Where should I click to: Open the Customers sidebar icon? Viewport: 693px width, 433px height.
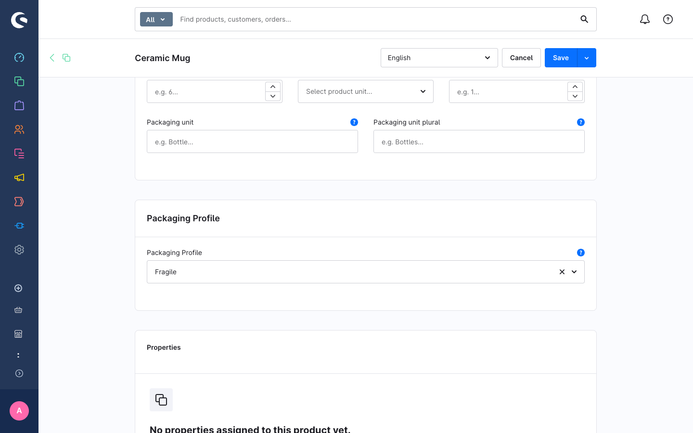click(x=19, y=129)
